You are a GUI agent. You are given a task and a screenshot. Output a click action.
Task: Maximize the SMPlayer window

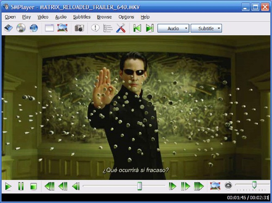click(255, 7)
